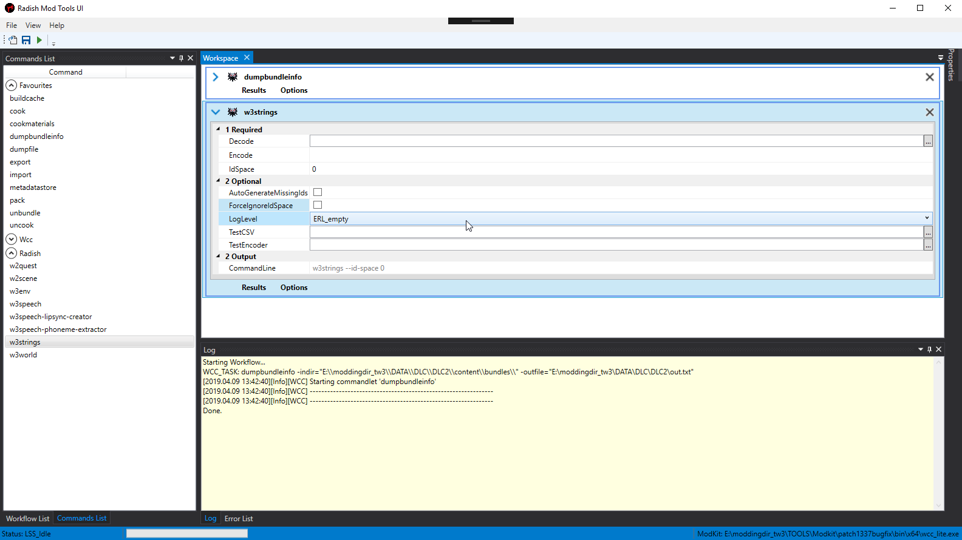Screen dimensions: 962x540
Task: Open Commands List panel options dropdown arrow
Action: tap(172, 58)
